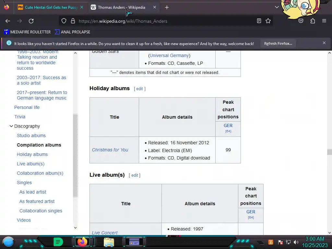Show site security info via padlock
The image size is (332, 249).
click(73, 21)
